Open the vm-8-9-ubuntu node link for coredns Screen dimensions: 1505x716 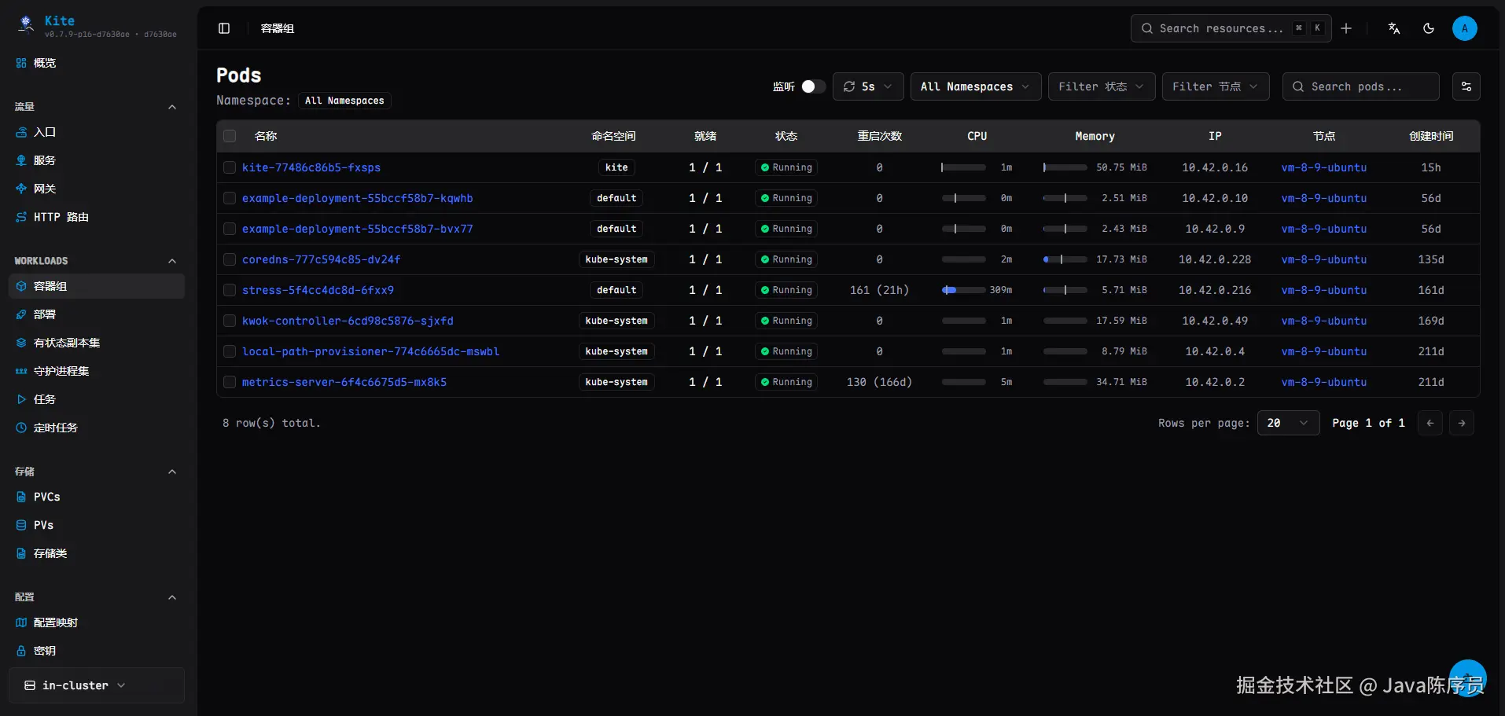click(x=1323, y=259)
